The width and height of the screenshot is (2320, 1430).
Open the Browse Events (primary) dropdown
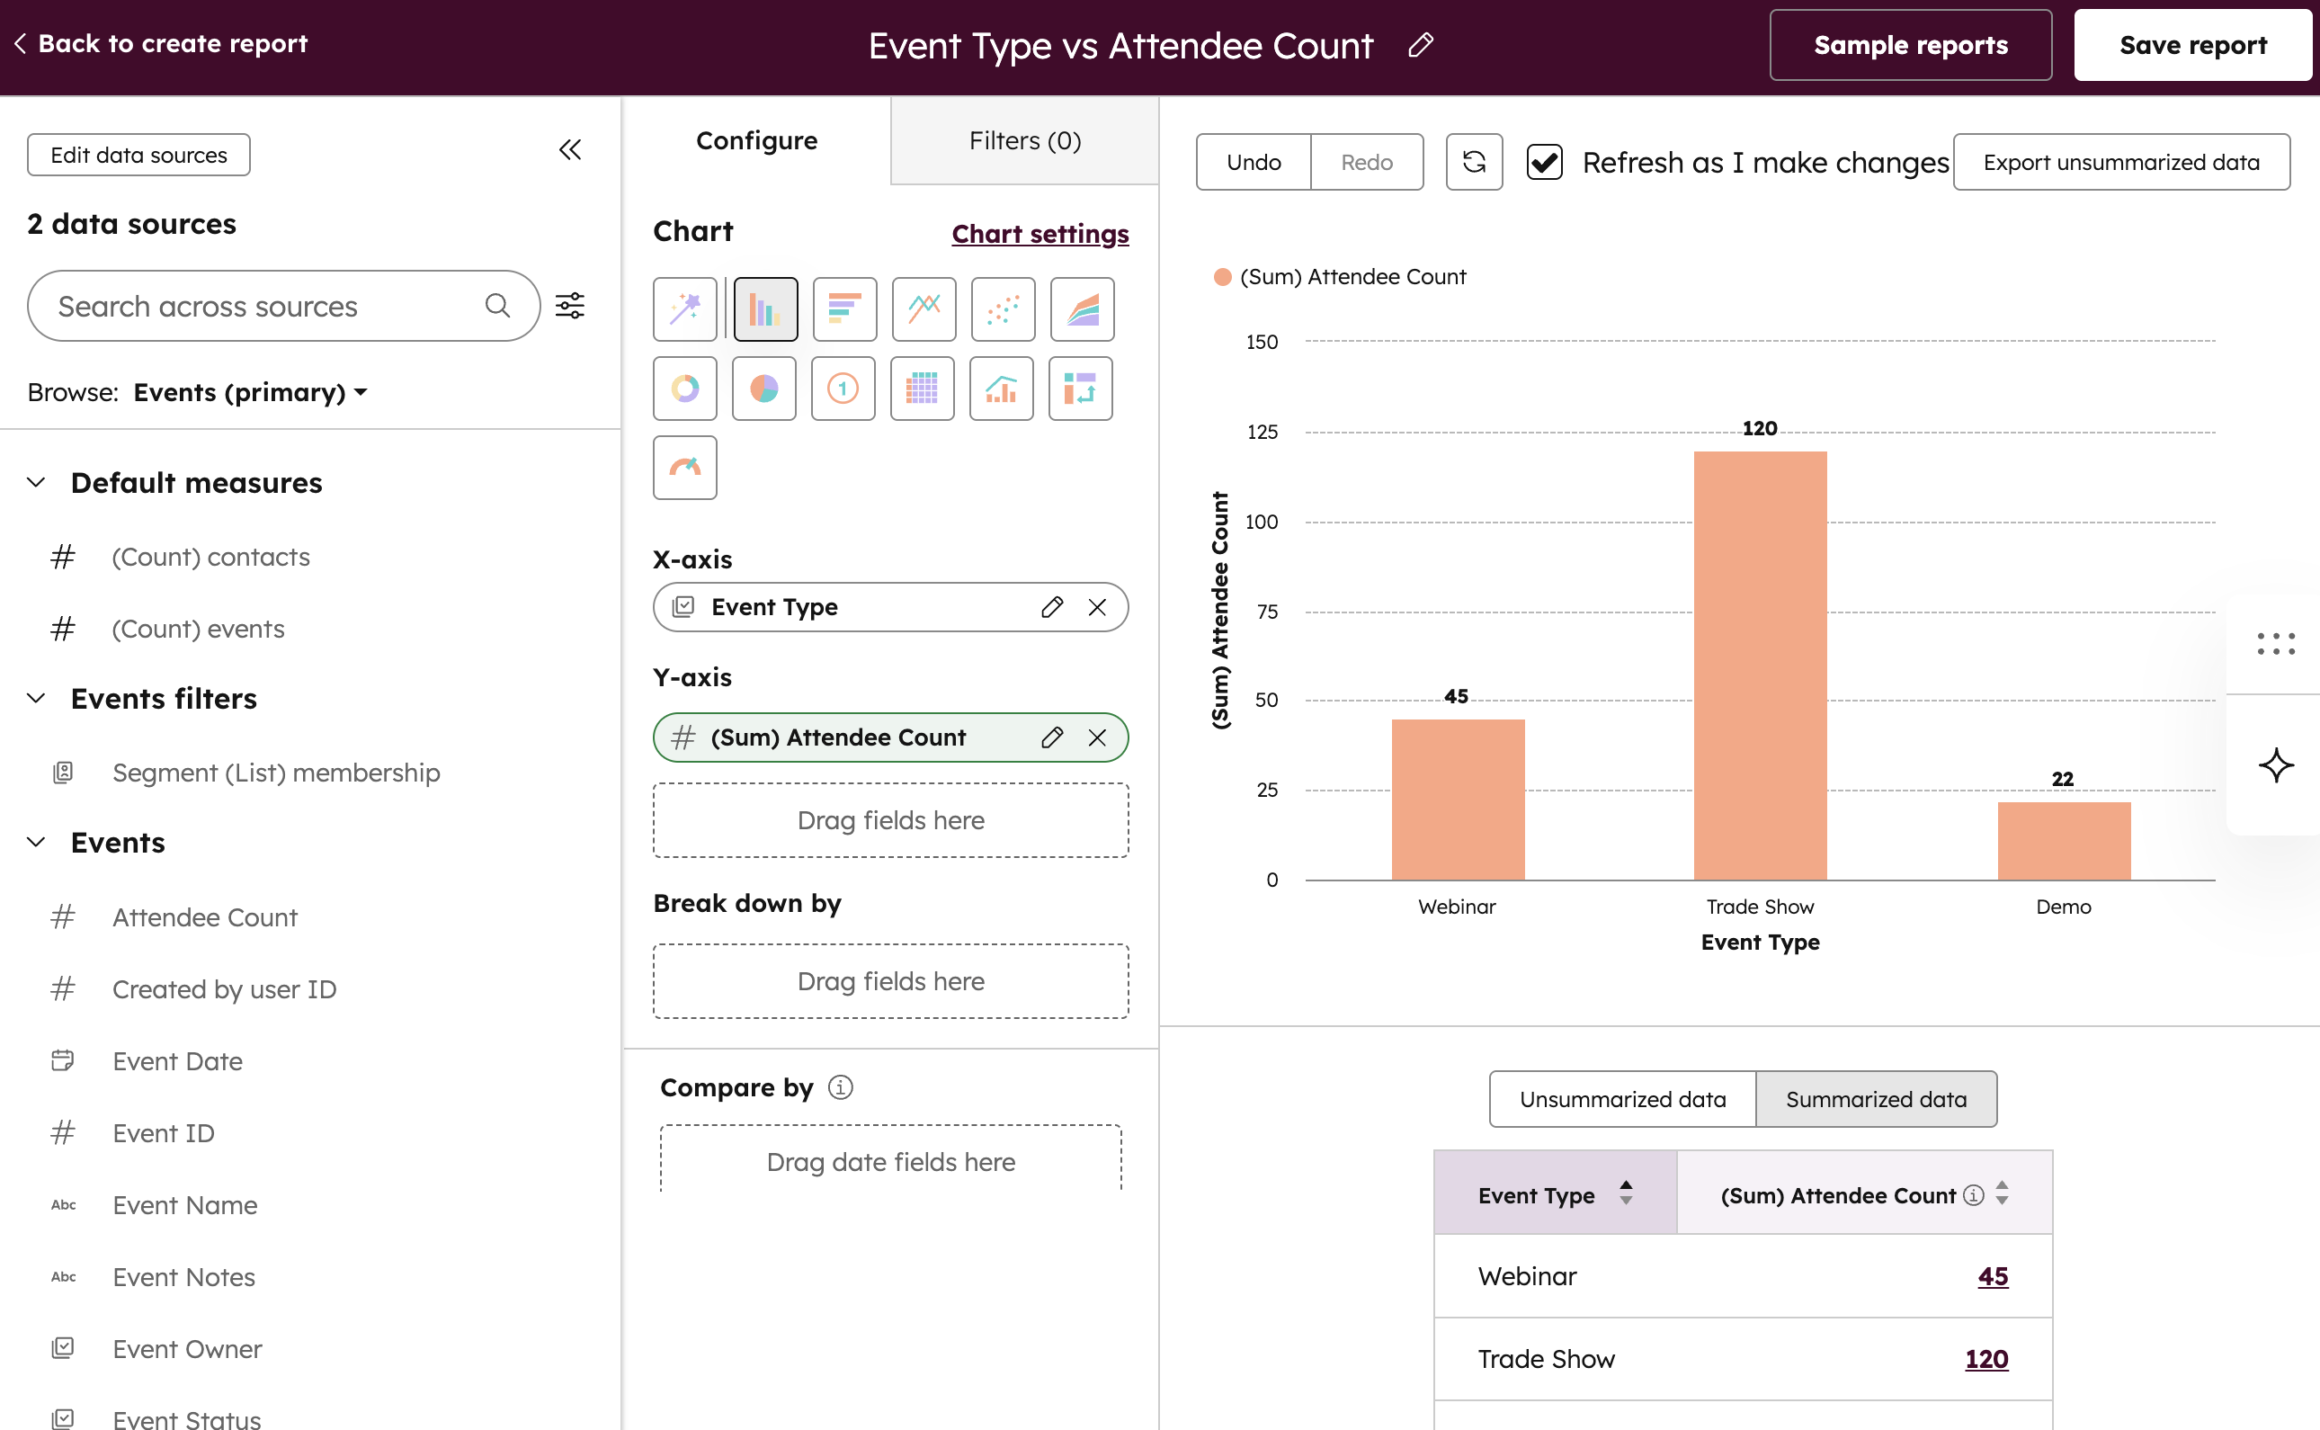coord(251,392)
